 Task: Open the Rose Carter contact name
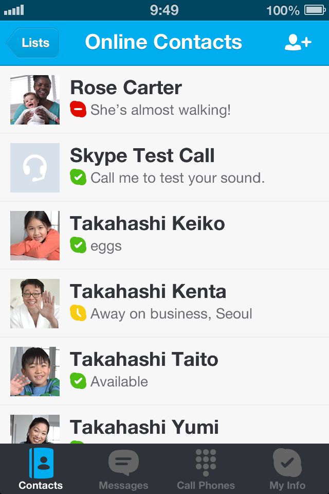click(126, 87)
